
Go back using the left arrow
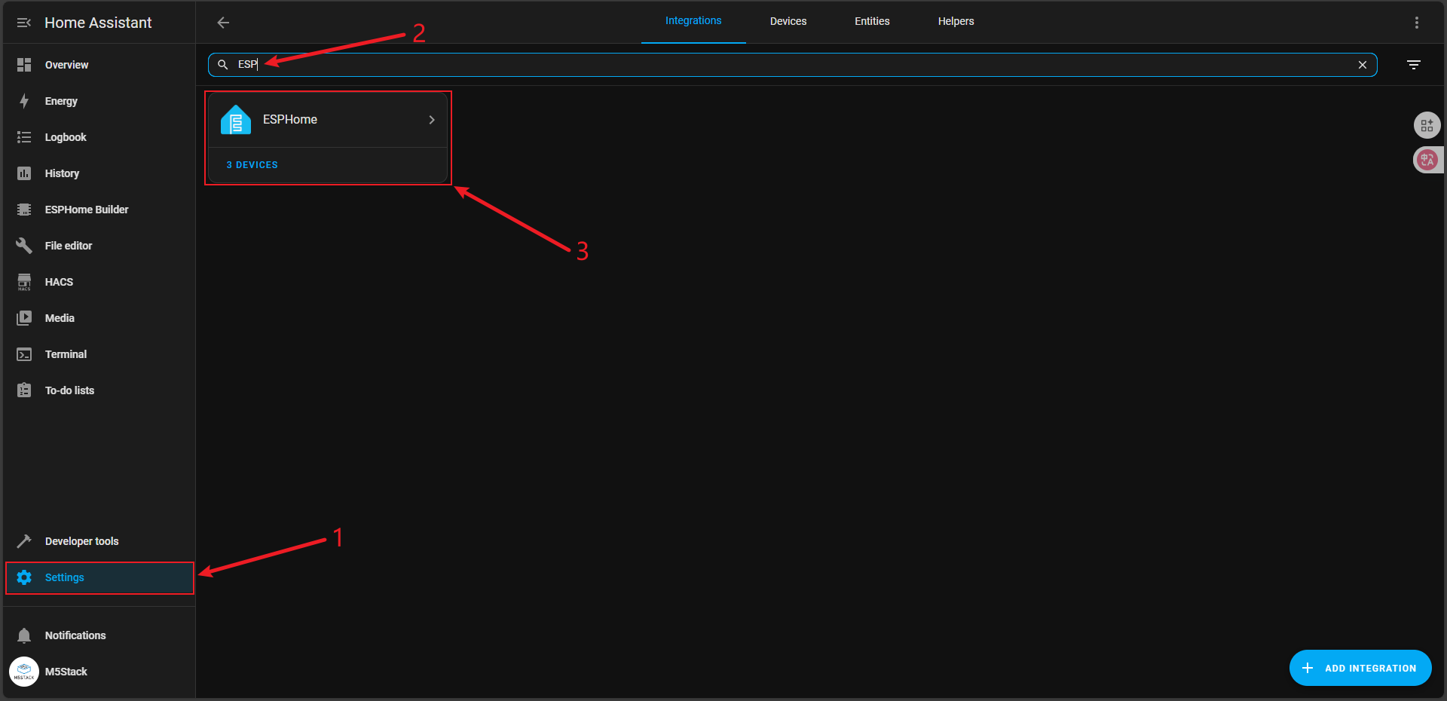pos(223,23)
